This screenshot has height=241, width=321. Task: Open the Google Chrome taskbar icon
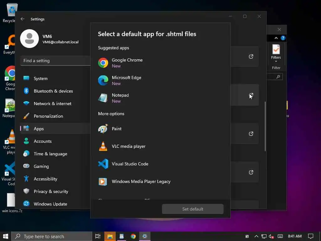click(x=133, y=236)
